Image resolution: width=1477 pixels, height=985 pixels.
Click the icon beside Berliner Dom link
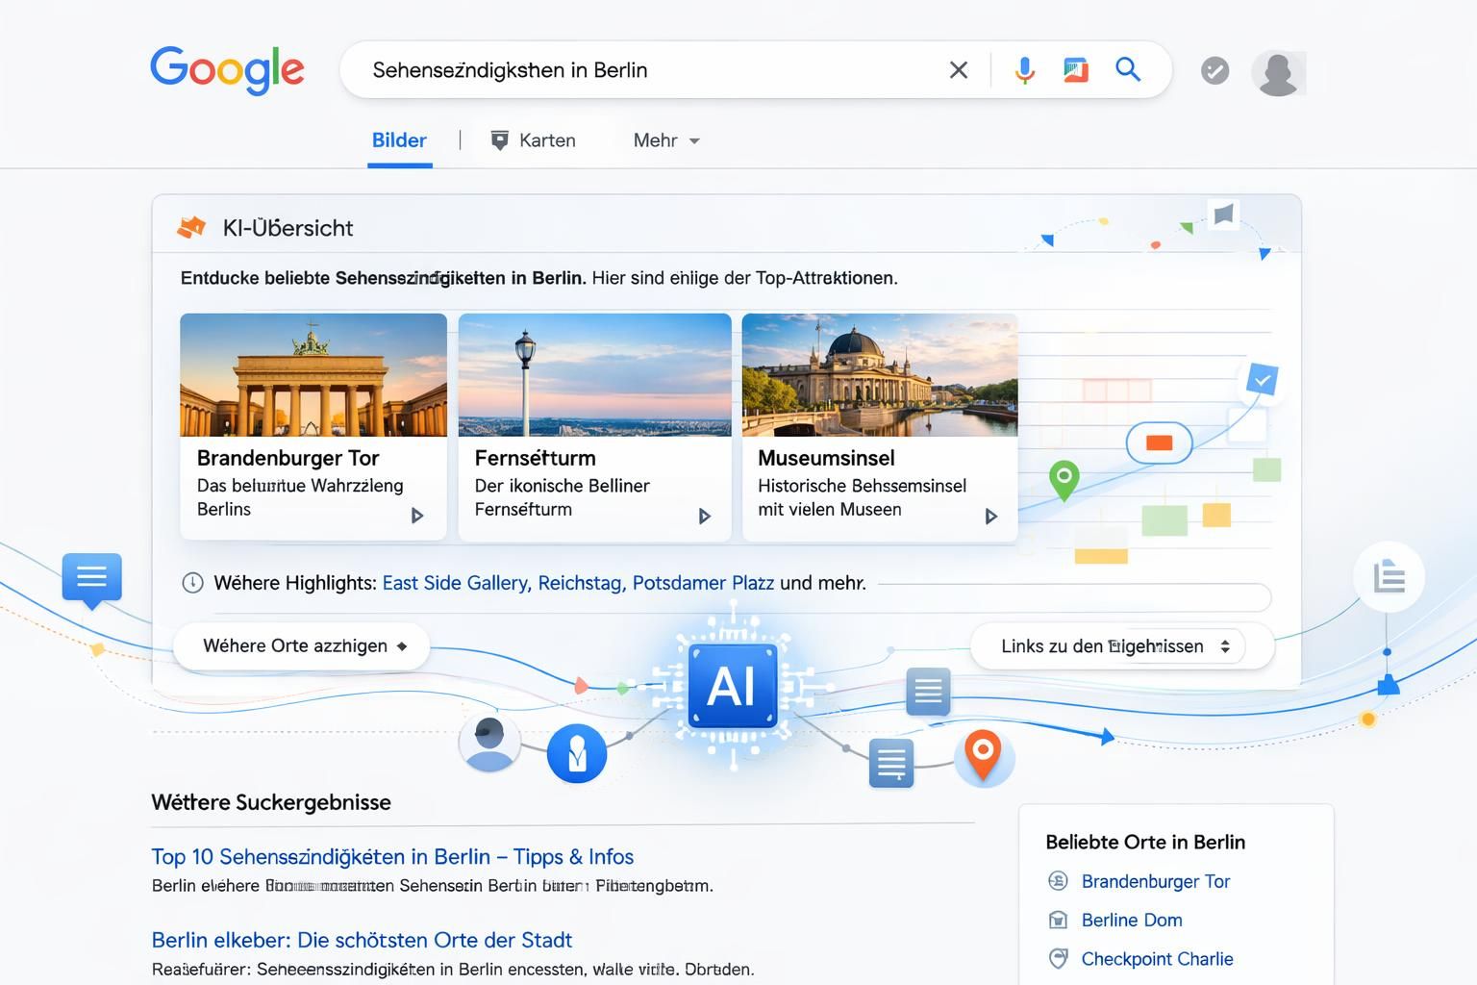pyautogui.click(x=1058, y=920)
